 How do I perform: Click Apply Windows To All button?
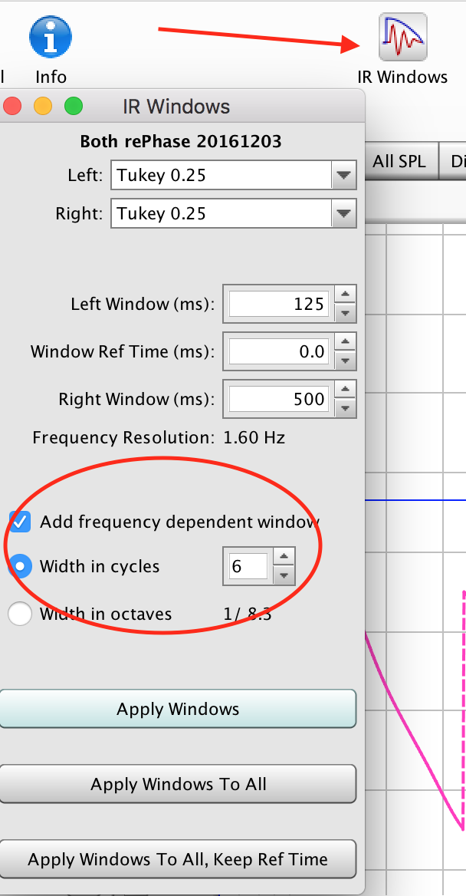[x=178, y=784]
